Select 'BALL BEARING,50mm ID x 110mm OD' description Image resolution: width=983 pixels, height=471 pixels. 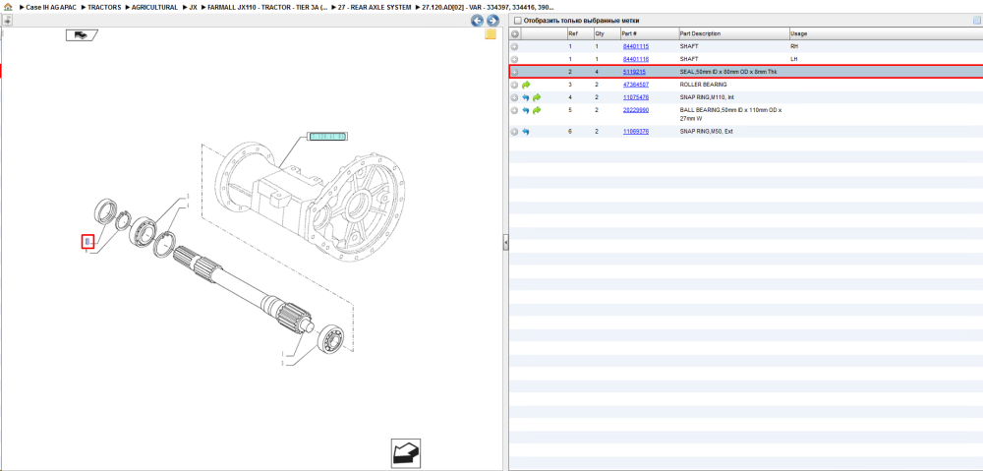pos(730,113)
